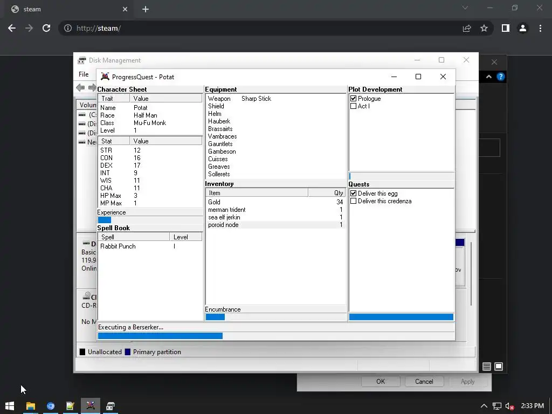This screenshot has width=552, height=414.
Task: Open Notepad++ from the taskbar
Action: tap(71, 406)
